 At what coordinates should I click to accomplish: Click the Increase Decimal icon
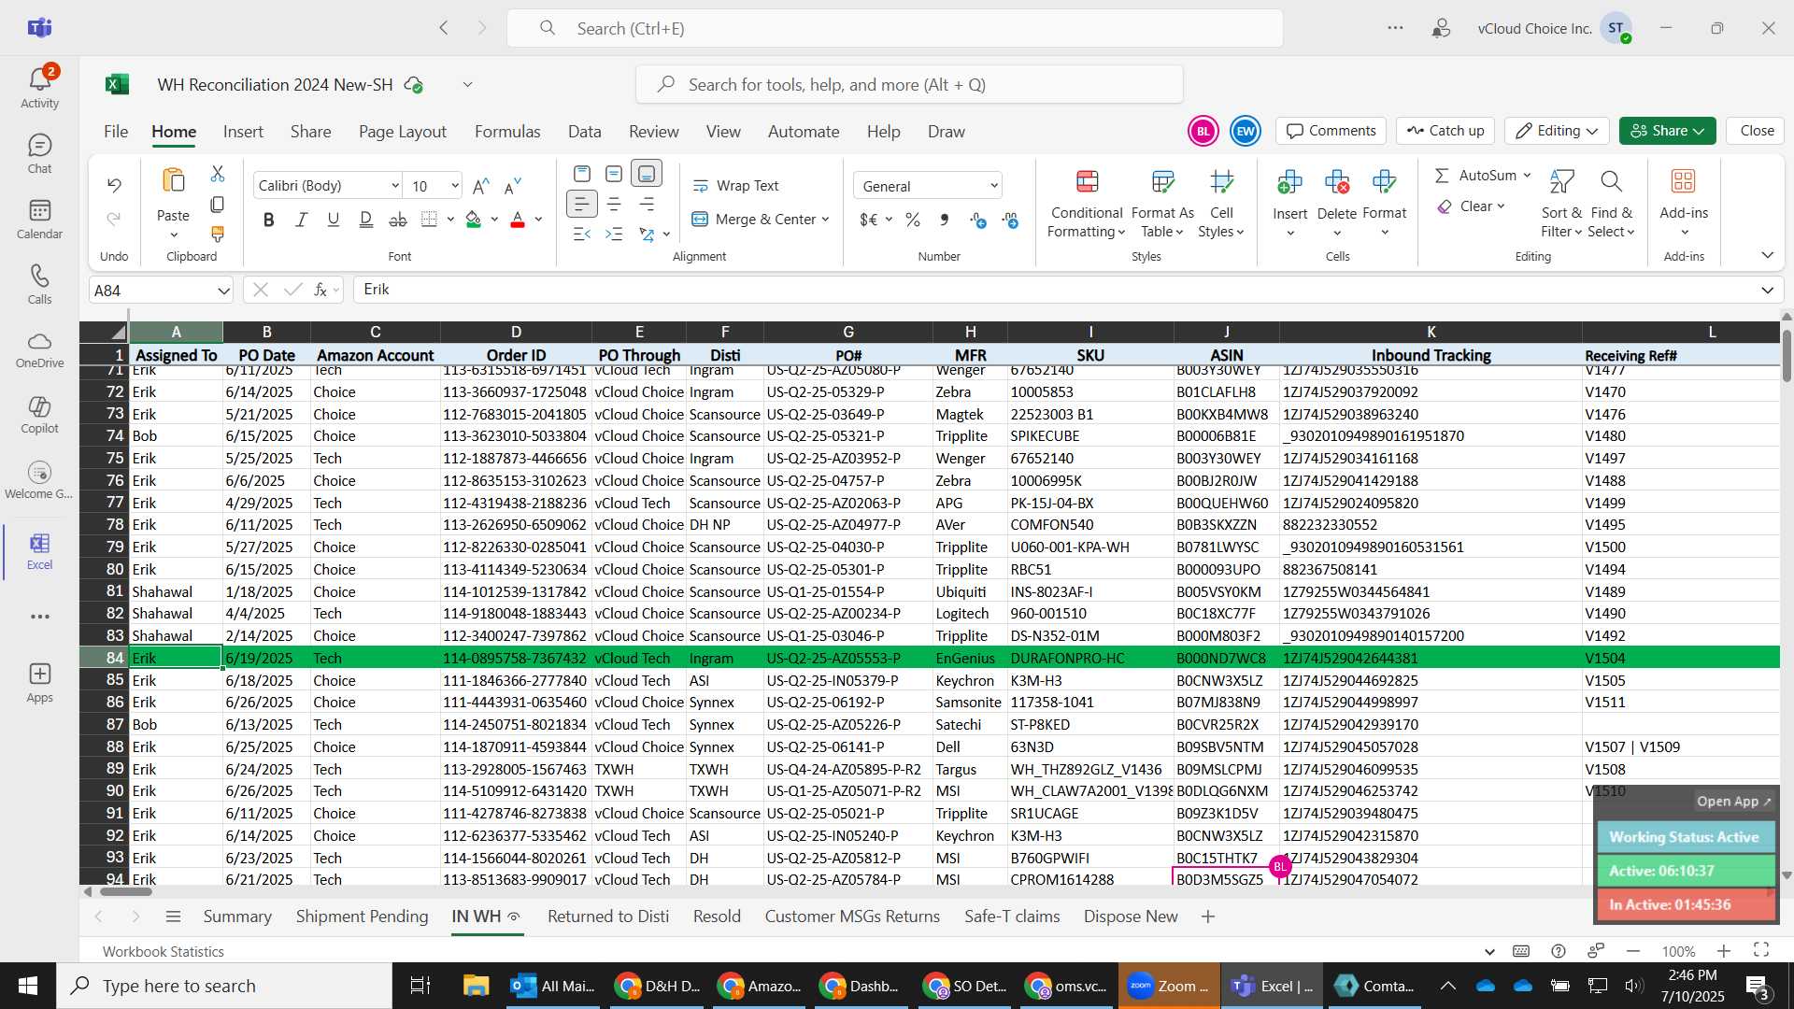pos(977,220)
